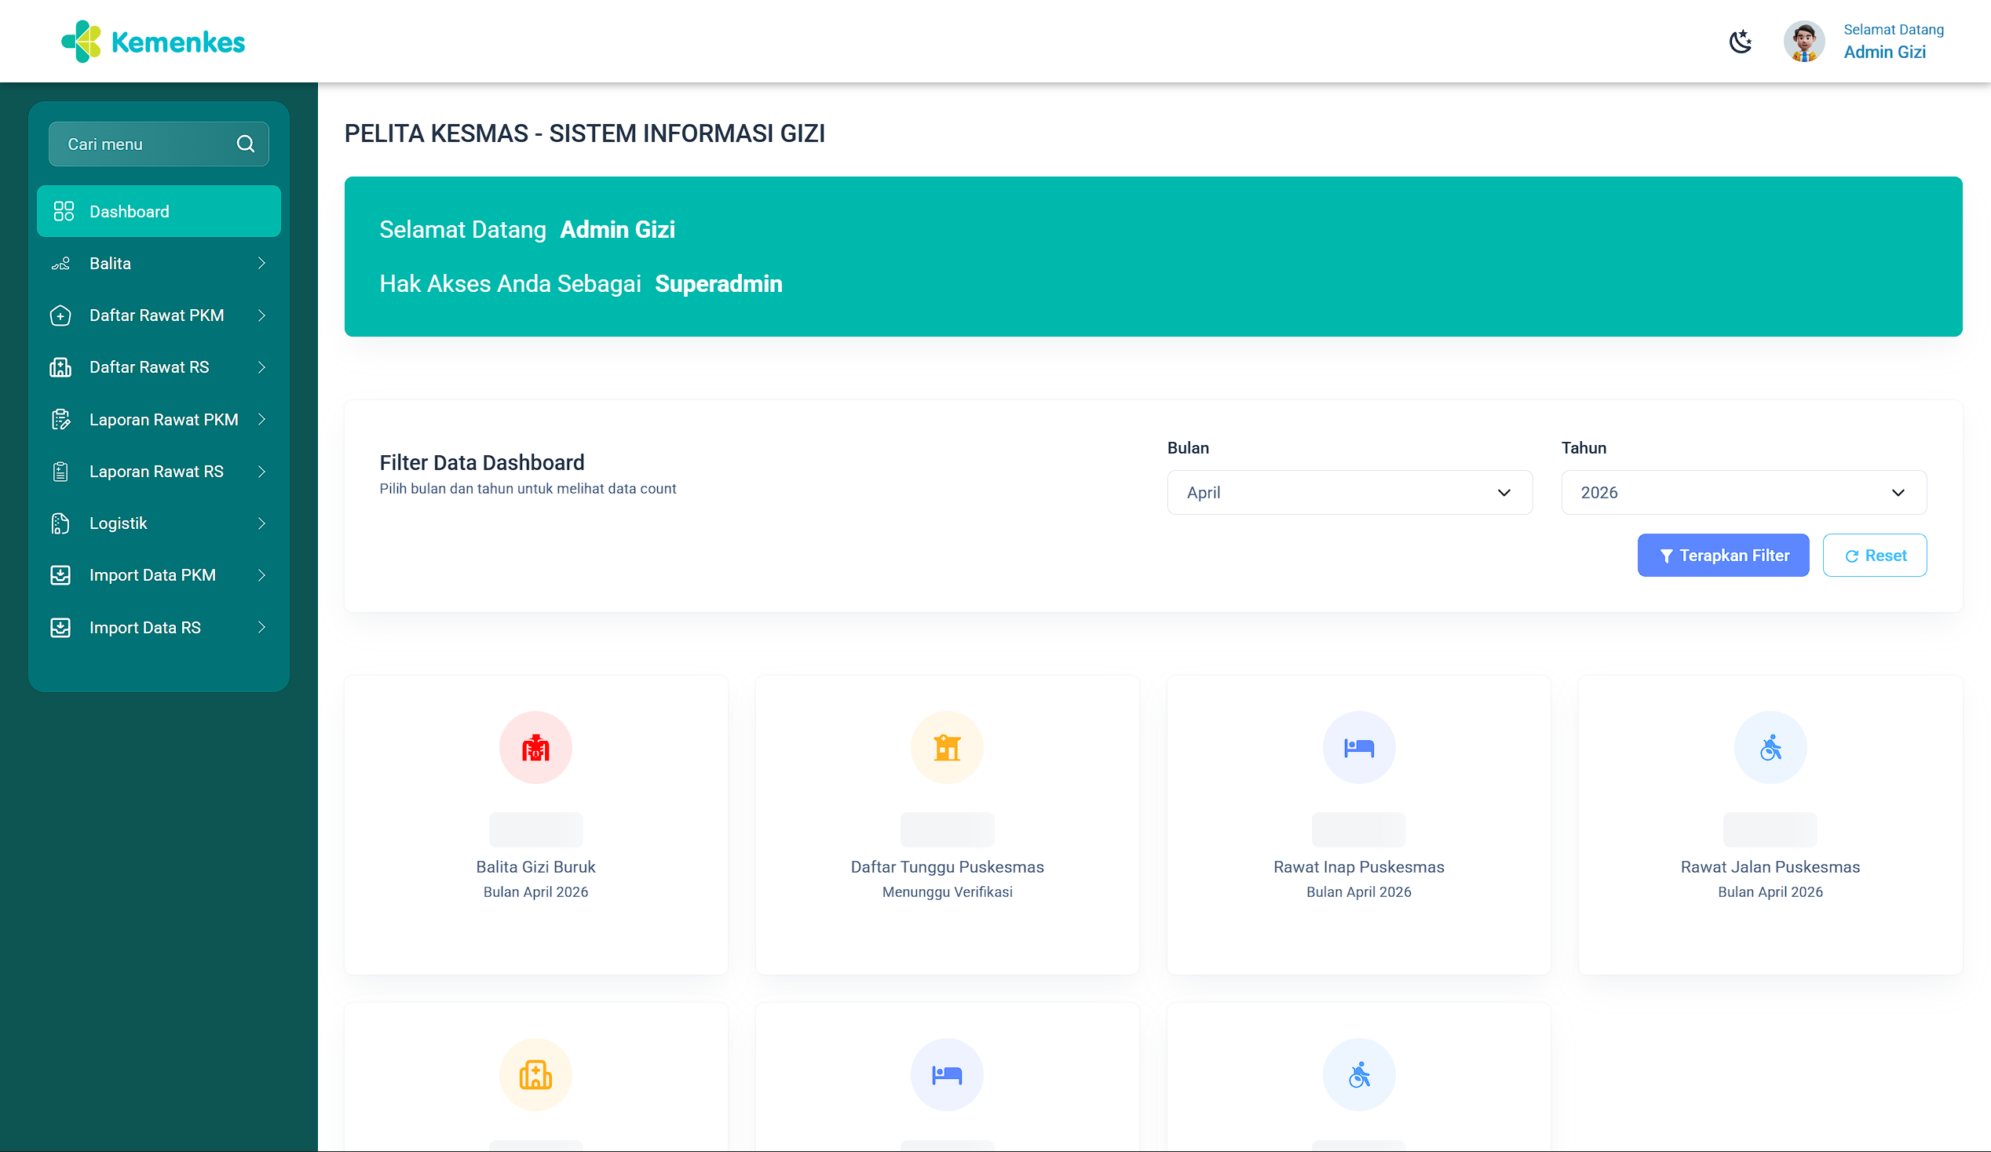
Task: Open the Tahun dropdown showing 2026
Action: coord(1743,493)
